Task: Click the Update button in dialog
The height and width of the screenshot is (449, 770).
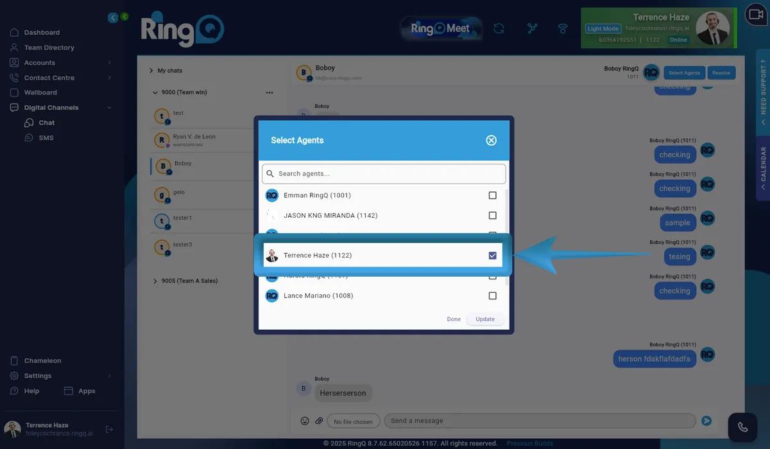Action: tap(485, 319)
